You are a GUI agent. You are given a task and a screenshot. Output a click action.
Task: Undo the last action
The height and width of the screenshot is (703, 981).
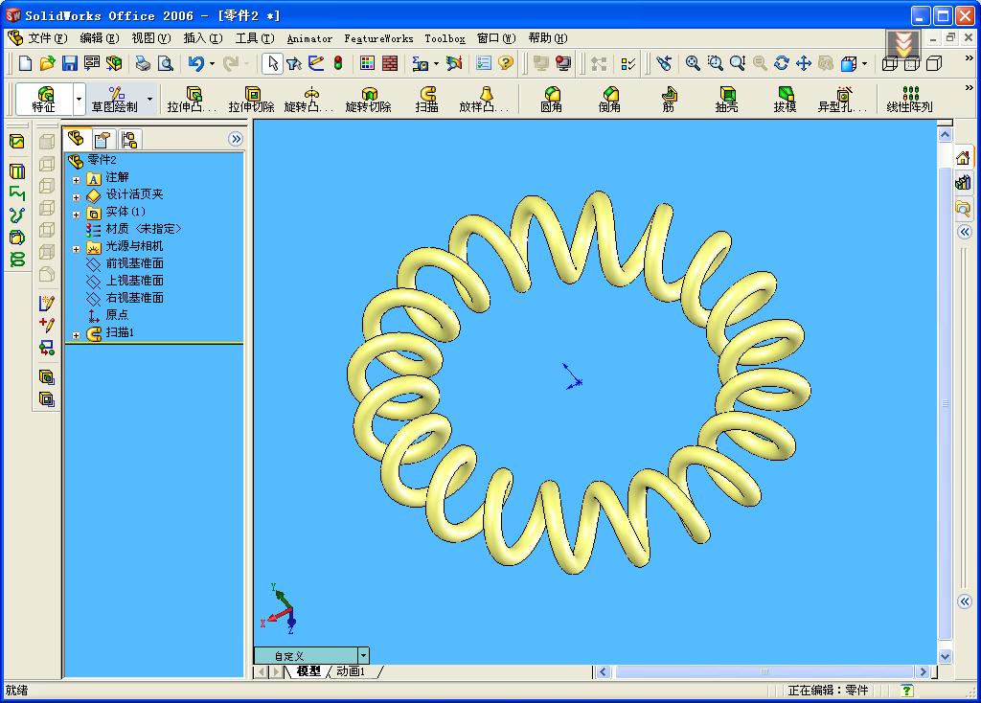point(195,63)
